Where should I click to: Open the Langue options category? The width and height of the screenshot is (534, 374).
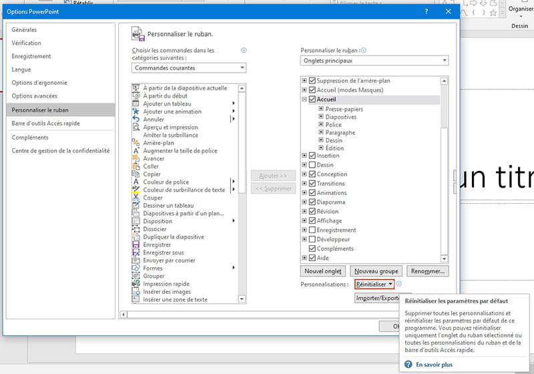(61, 69)
